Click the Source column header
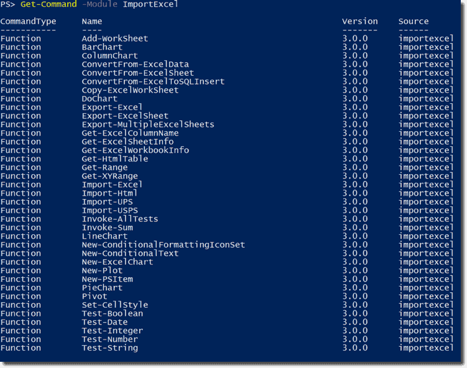Screen dimensions: 467x368 pyautogui.click(x=414, y=21)
